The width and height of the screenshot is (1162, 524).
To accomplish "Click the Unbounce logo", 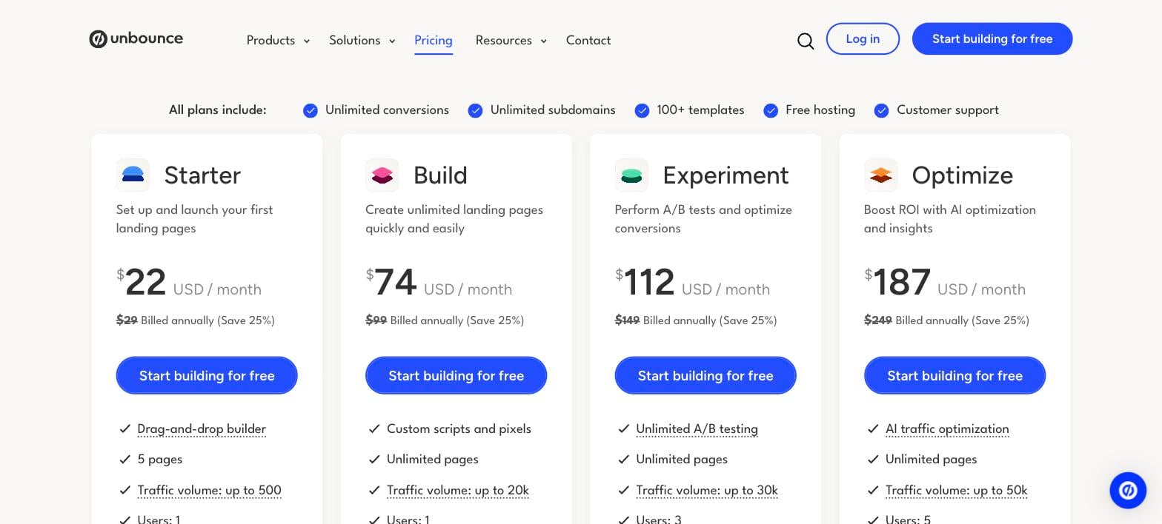I will click(x=136, y=39).
